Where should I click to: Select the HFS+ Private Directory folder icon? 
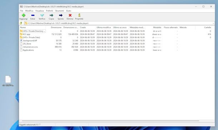point(21,31)
